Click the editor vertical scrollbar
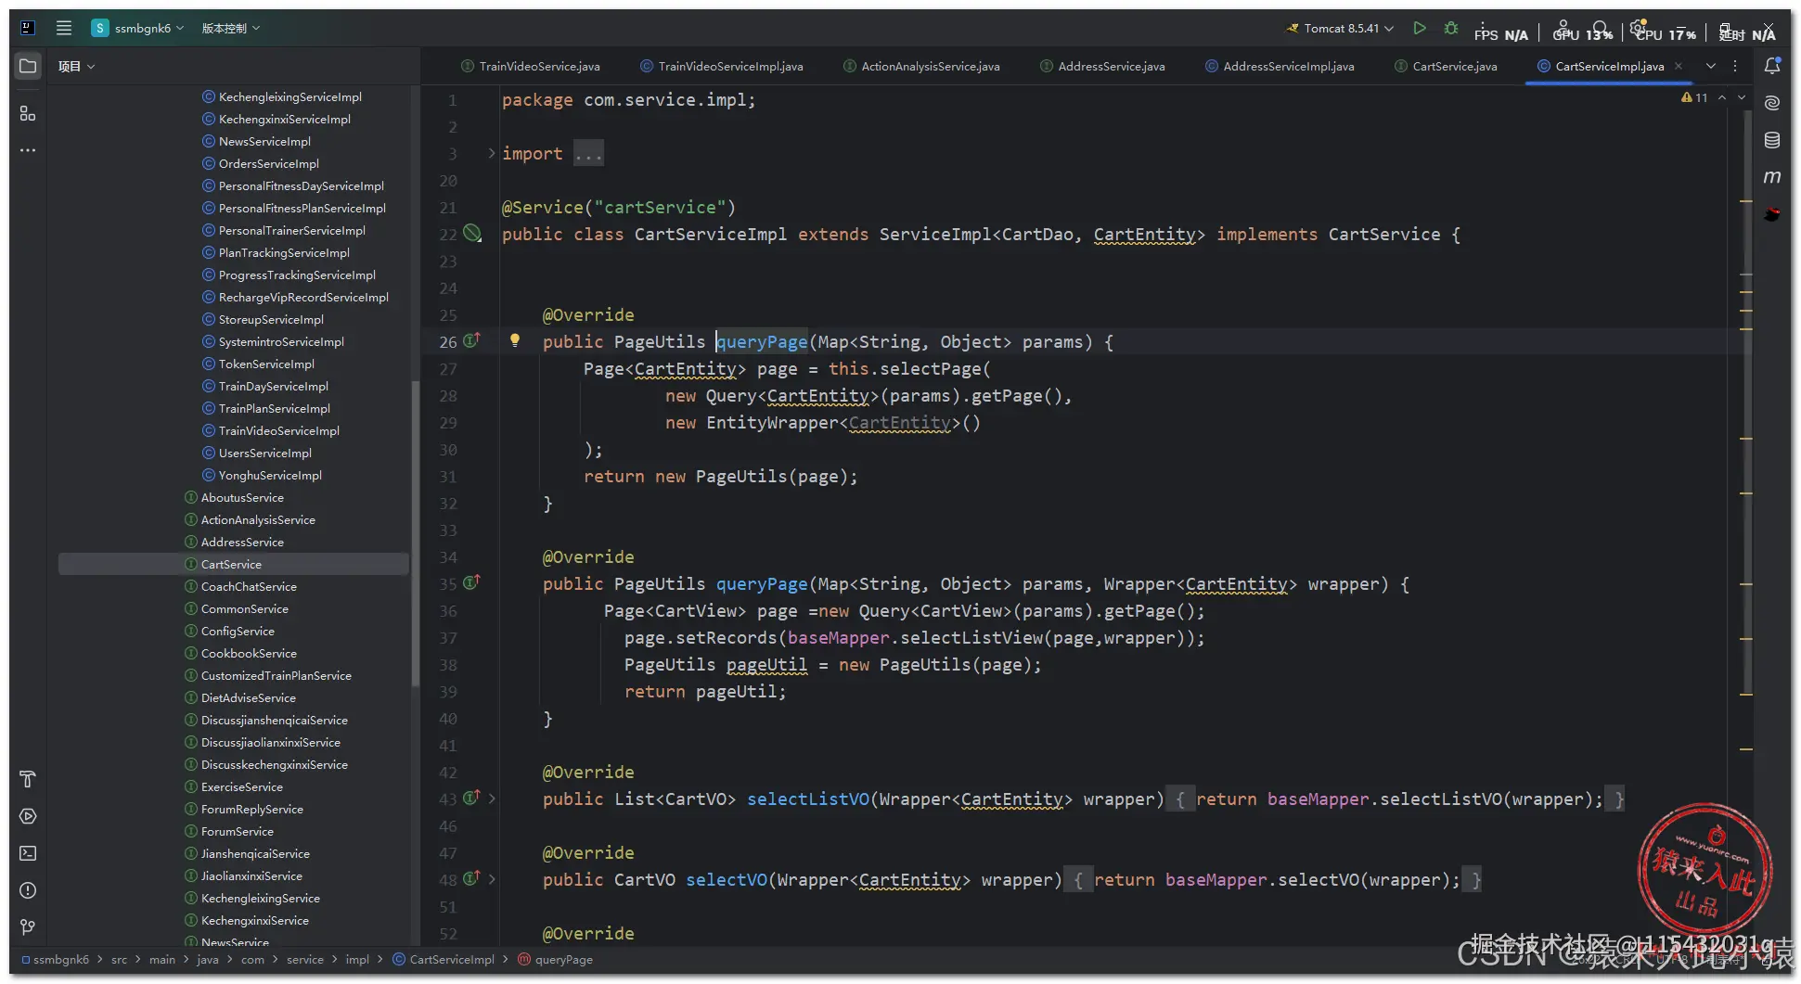This screenshot has width=1801, height=984. coord(1747,403)
